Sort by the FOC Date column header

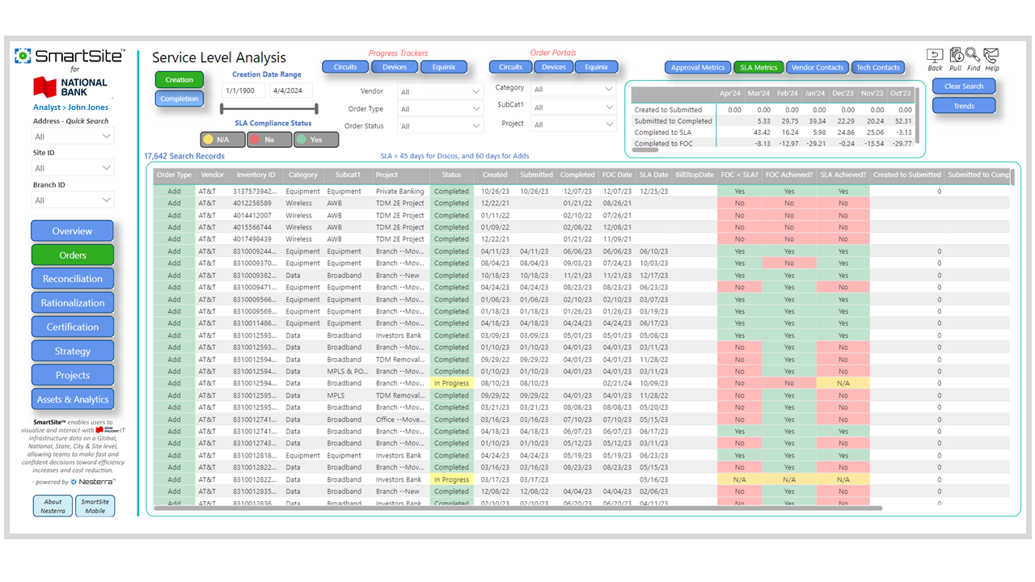click(x=617, y=175)
